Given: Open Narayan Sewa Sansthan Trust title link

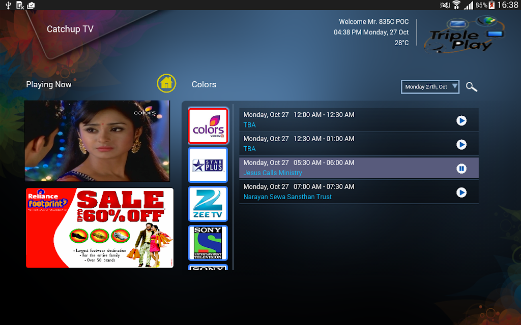Looking at the screenshot, I should pyautogui.click(x=287, y=197).
